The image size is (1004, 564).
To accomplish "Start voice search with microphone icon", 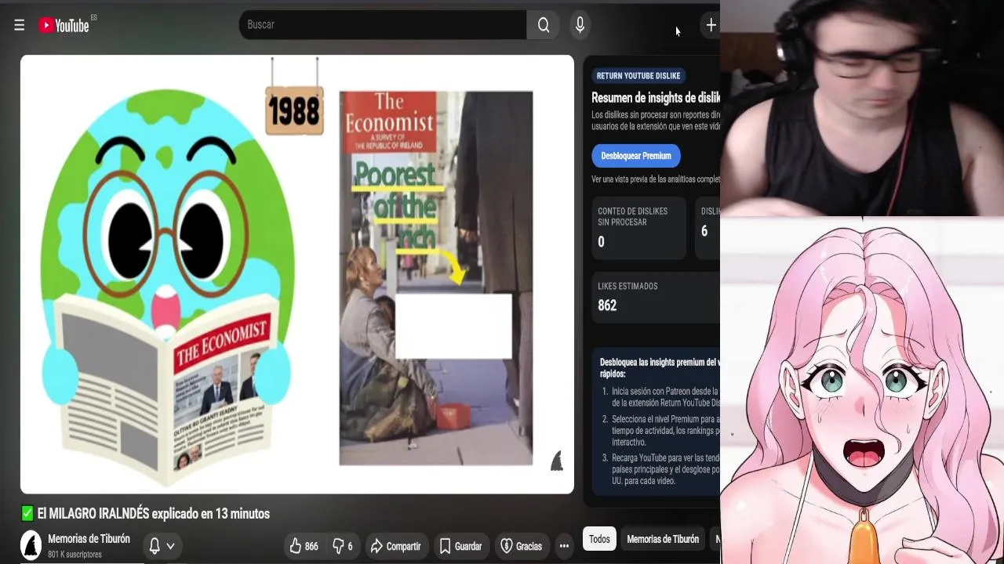I will coord(580,25).
